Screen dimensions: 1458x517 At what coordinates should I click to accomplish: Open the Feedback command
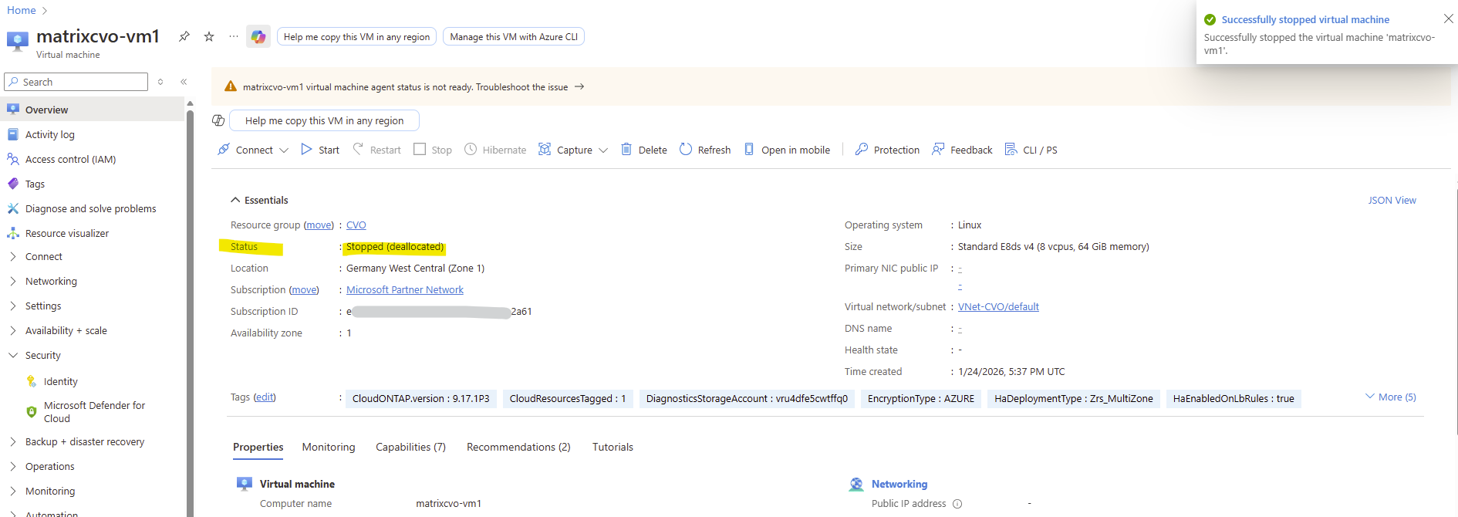pyautogui.click(x=962, y=150)
